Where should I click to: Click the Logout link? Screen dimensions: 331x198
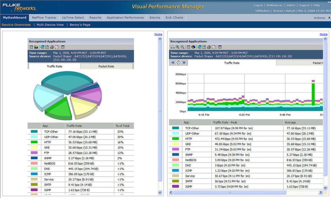tap(258, 5)
